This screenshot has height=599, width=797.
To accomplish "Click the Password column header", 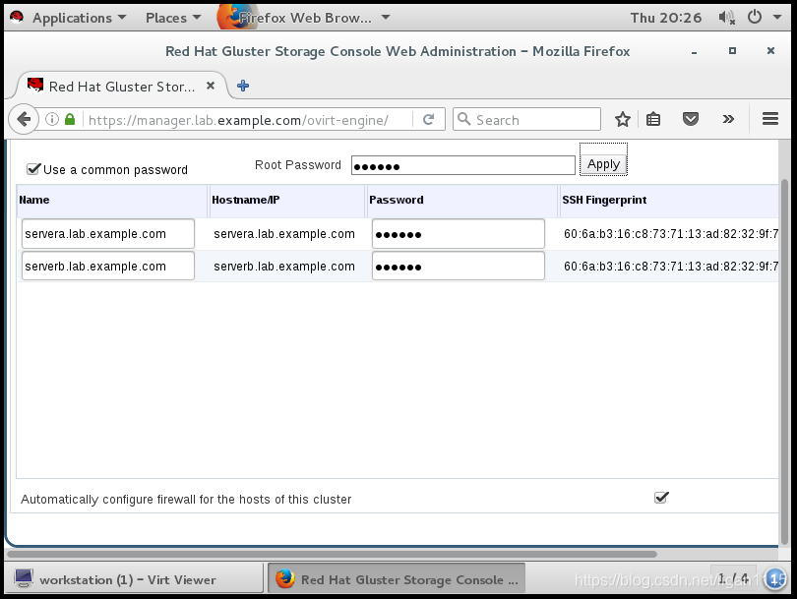I will (x=461, y=201).
